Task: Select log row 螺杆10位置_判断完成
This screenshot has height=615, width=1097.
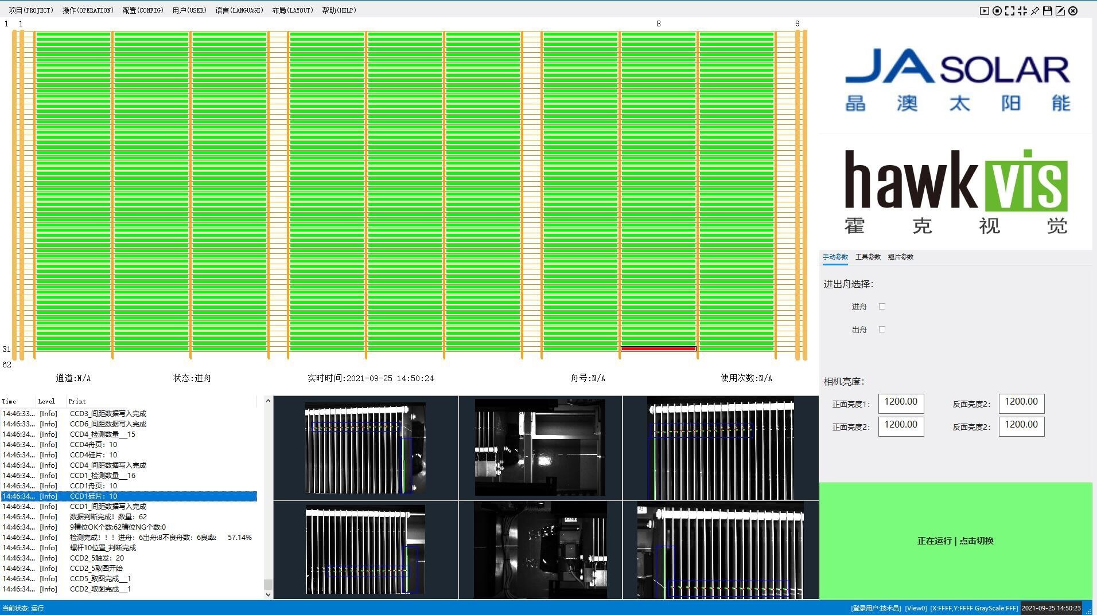Action: (x=129, y=548)
